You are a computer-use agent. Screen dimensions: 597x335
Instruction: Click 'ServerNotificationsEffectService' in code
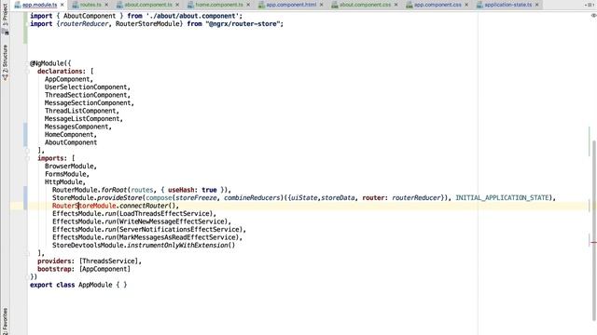pos(179,230)
